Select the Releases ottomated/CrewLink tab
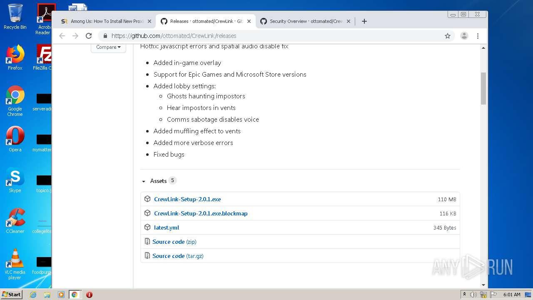 tap(205, 21)
